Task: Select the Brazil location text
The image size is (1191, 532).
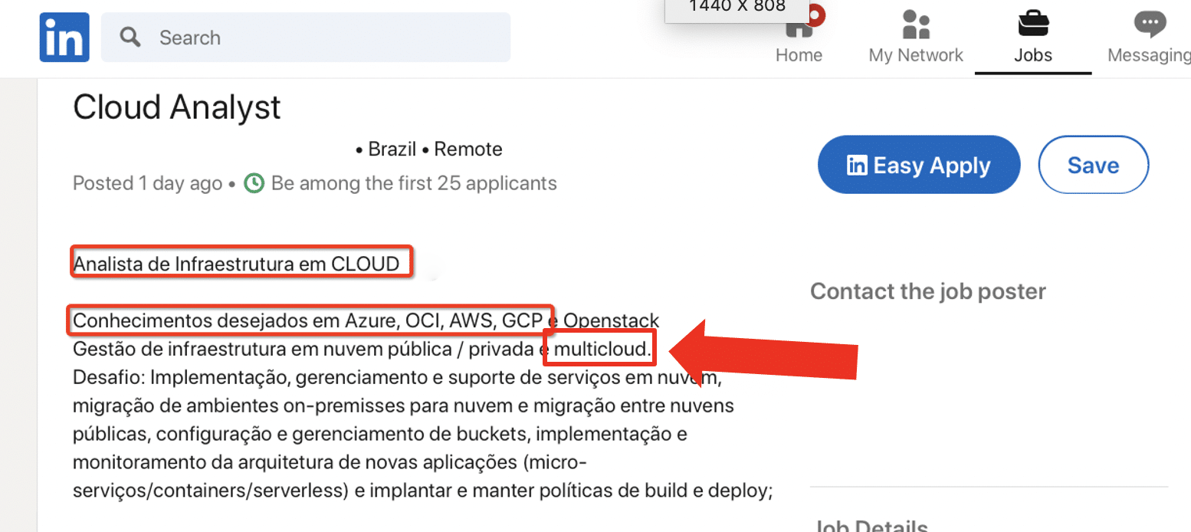Action: [x=392, y=148]
